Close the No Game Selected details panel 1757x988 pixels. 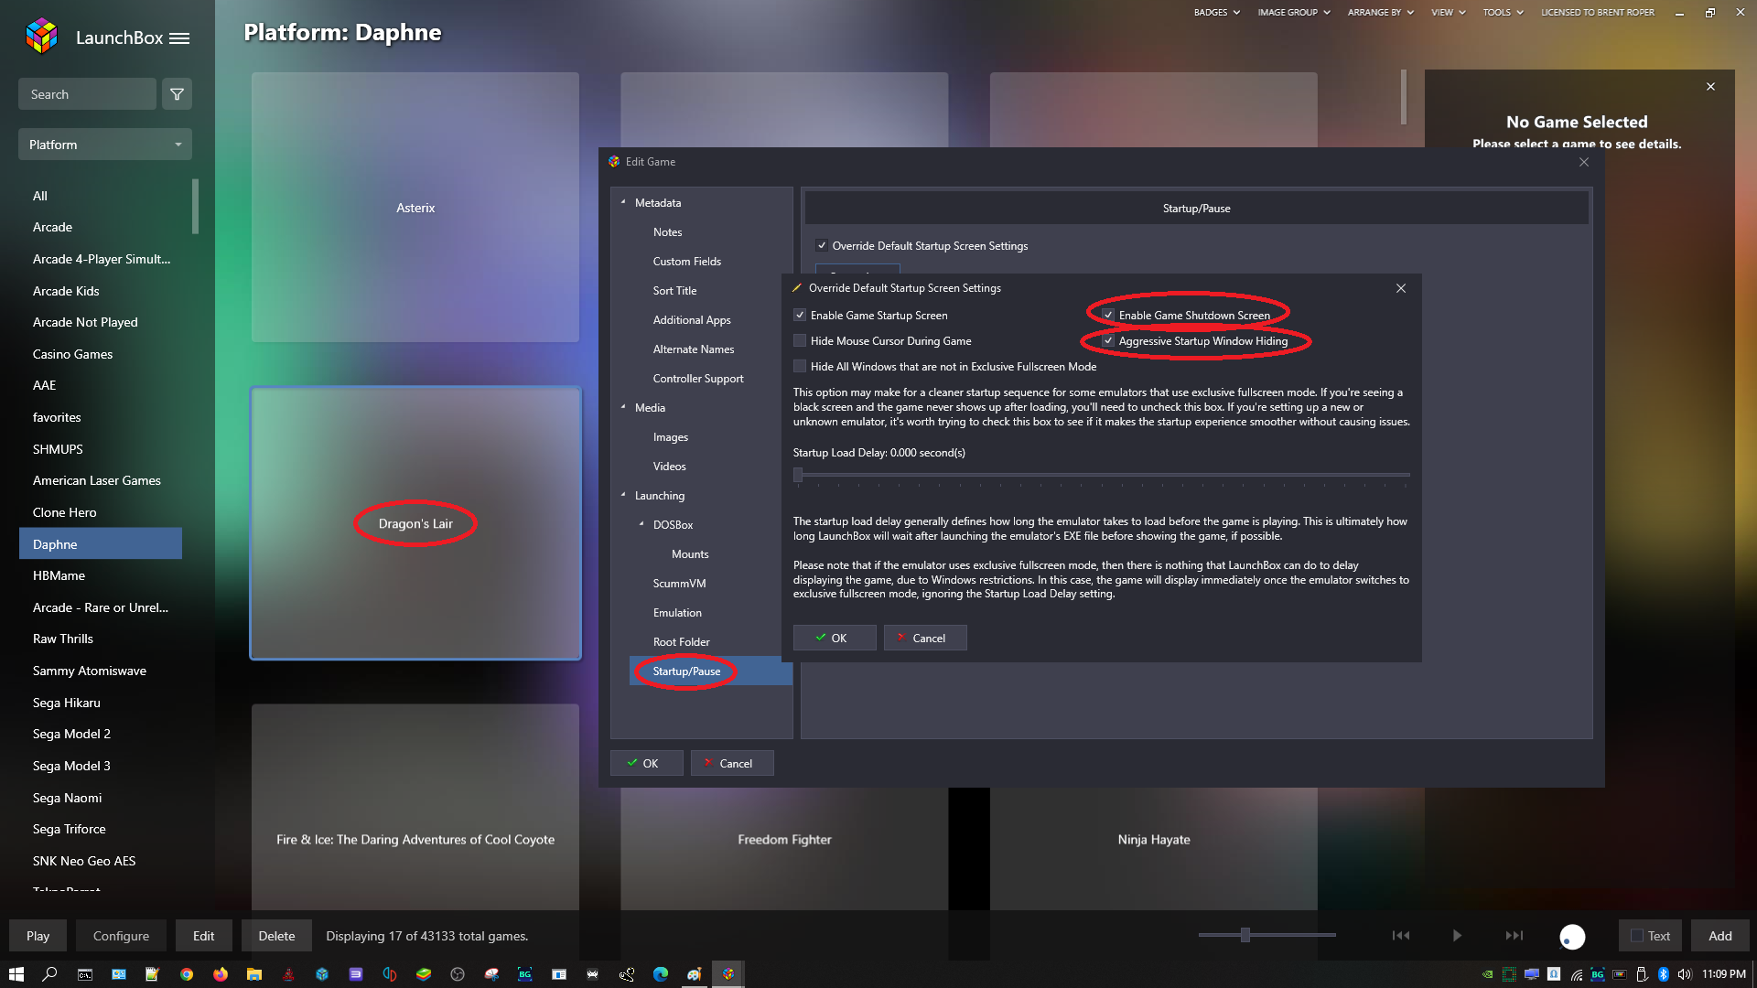click(1710, 87)
